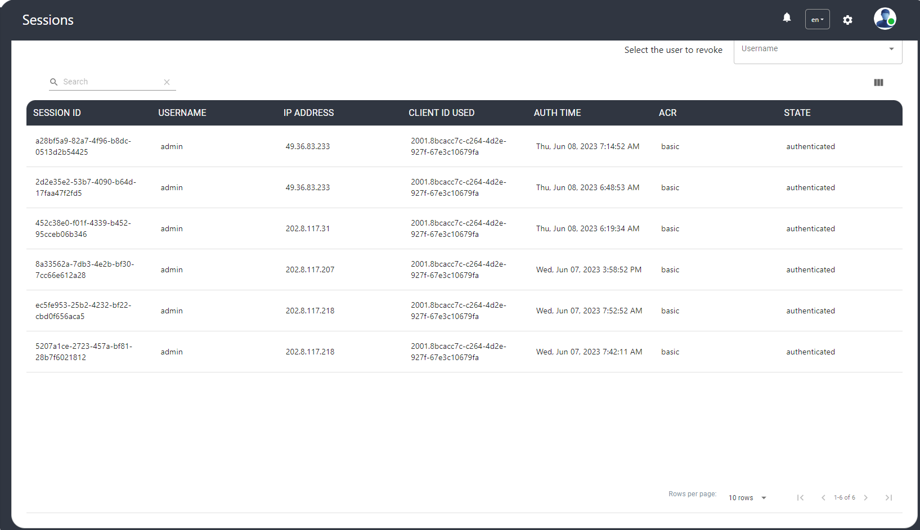Open the notifications bell icon

coord(787,18)
